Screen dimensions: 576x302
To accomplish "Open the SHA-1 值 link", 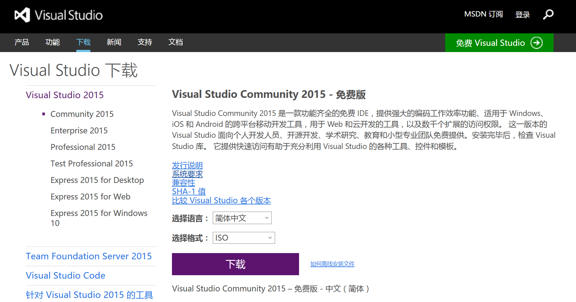I will click(189, 191).
